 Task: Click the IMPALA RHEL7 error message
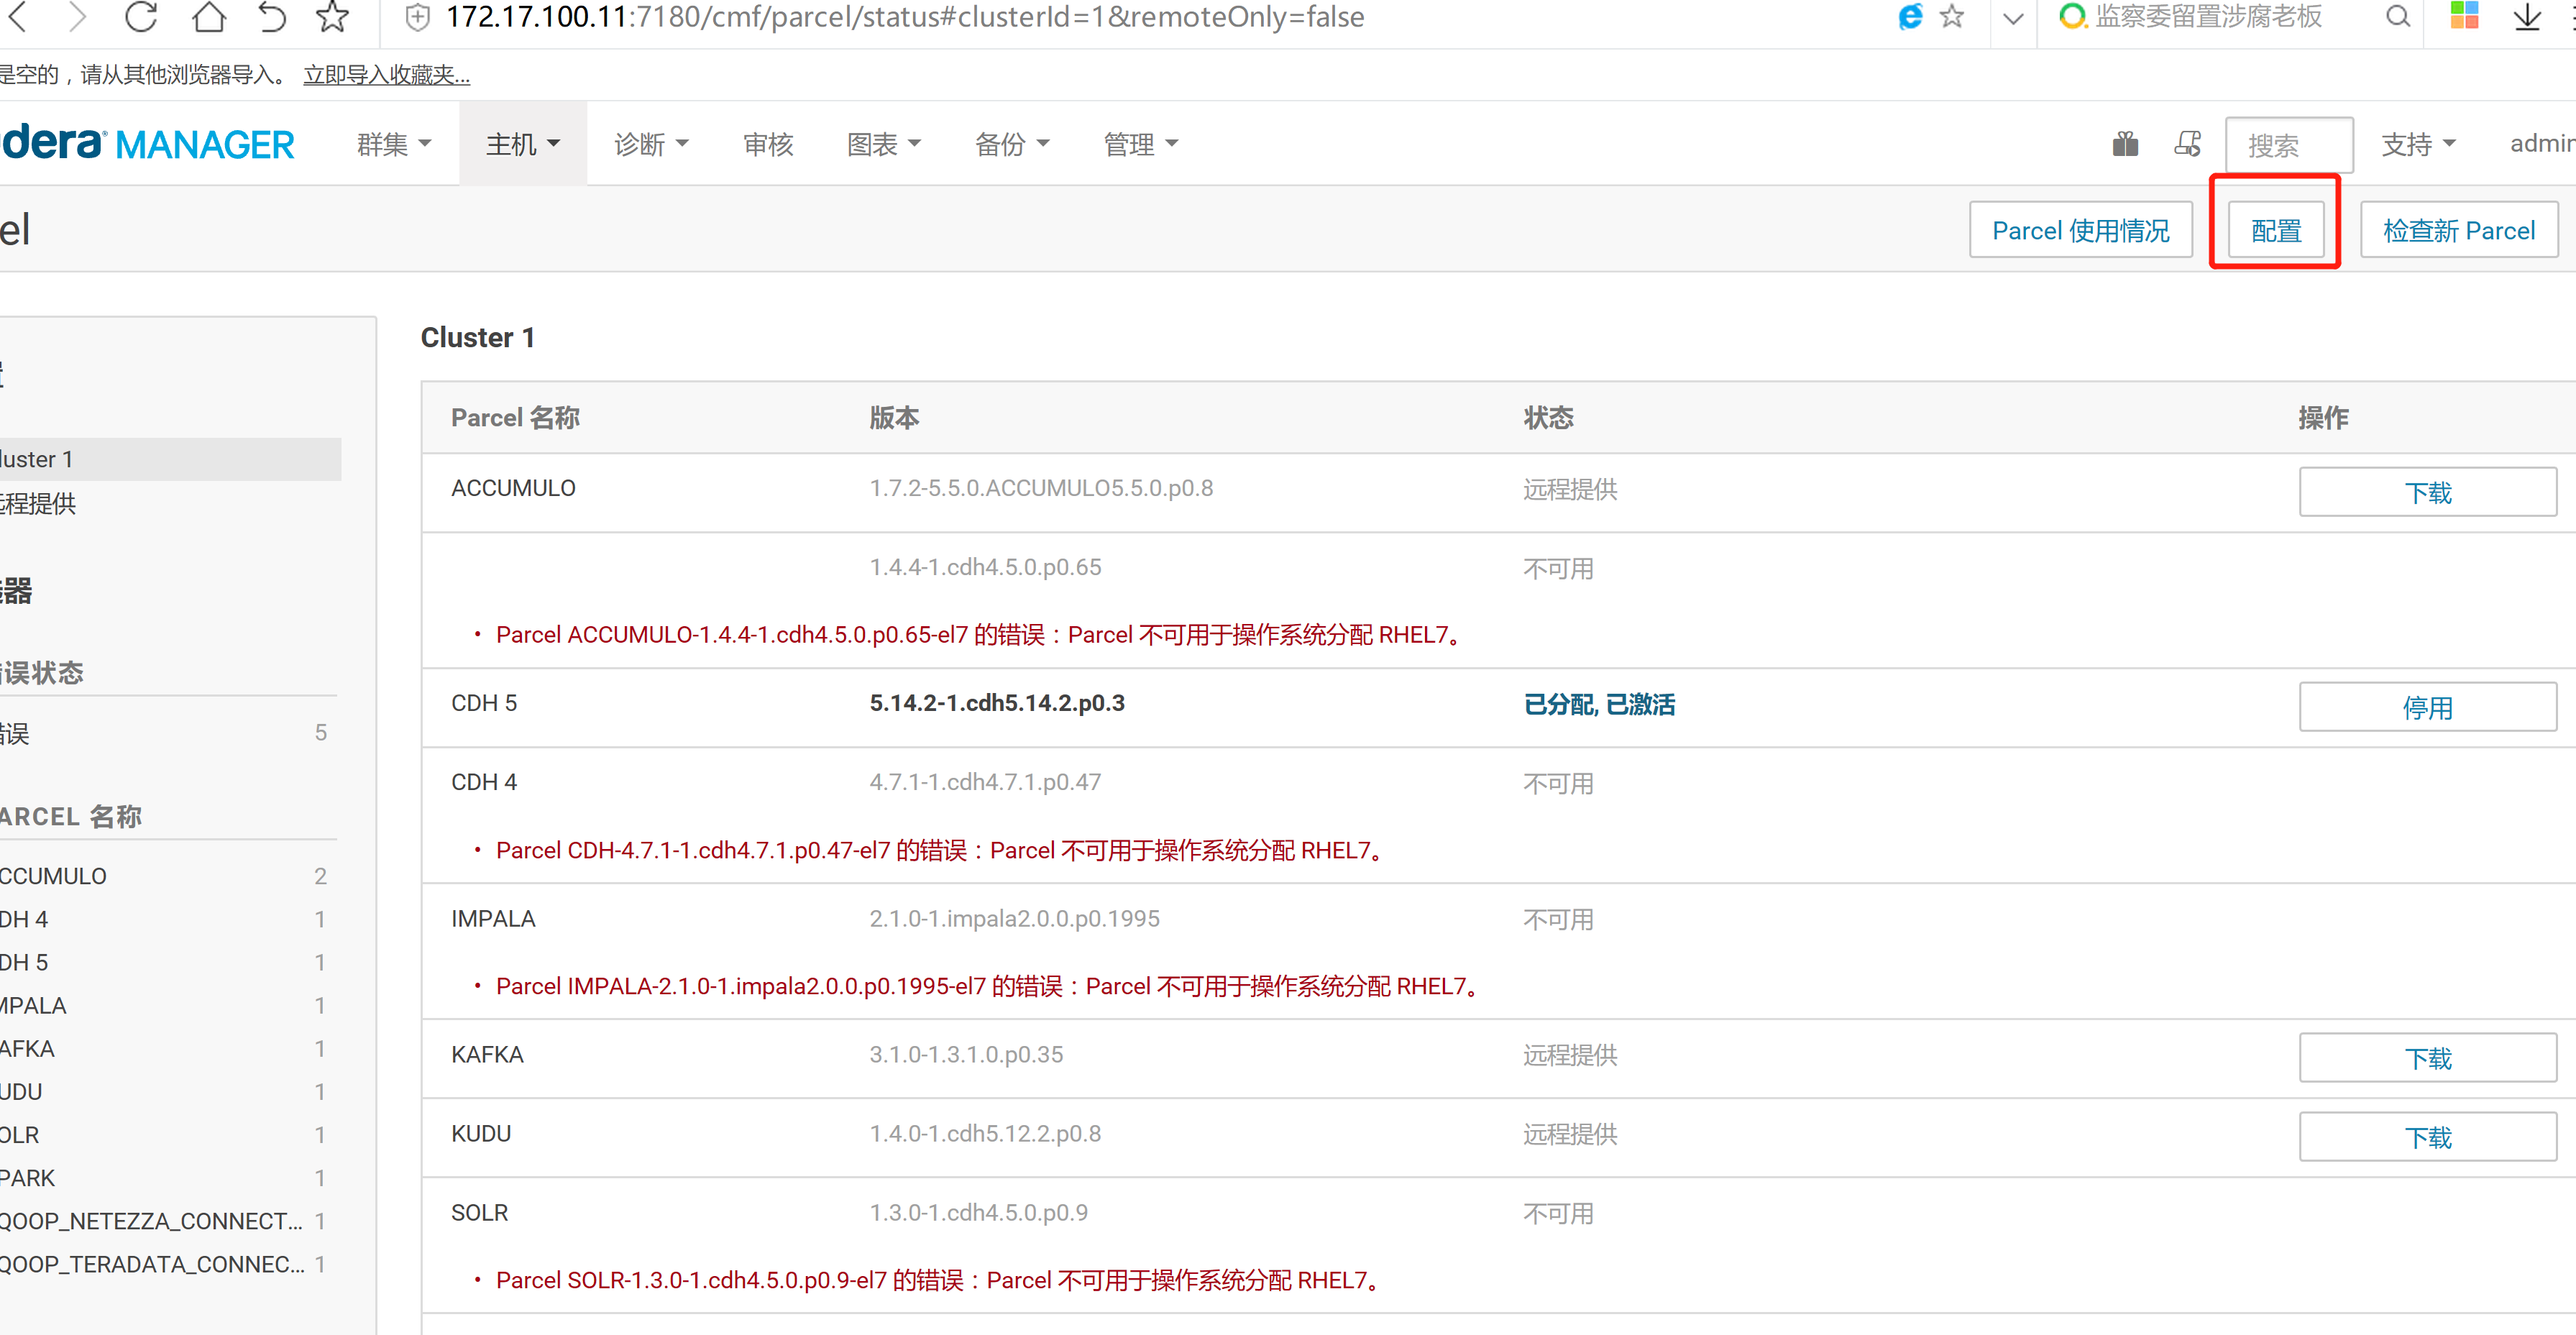click(x=990, y=986)
